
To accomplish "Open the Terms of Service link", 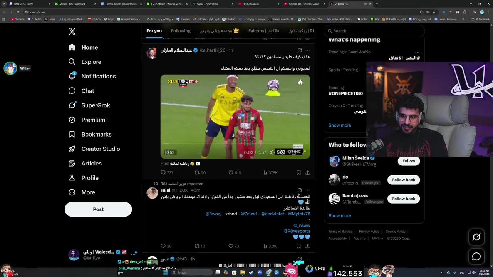I will pyautogui.click(x=340, y=232).
